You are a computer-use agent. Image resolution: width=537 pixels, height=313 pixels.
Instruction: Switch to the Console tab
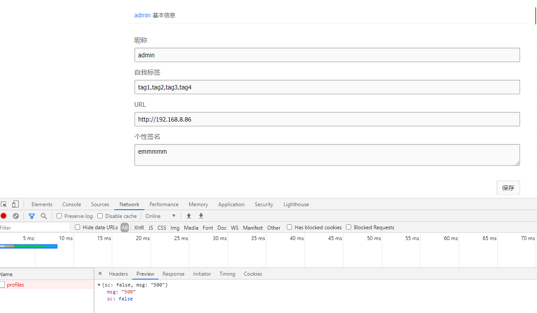[71, 204]
